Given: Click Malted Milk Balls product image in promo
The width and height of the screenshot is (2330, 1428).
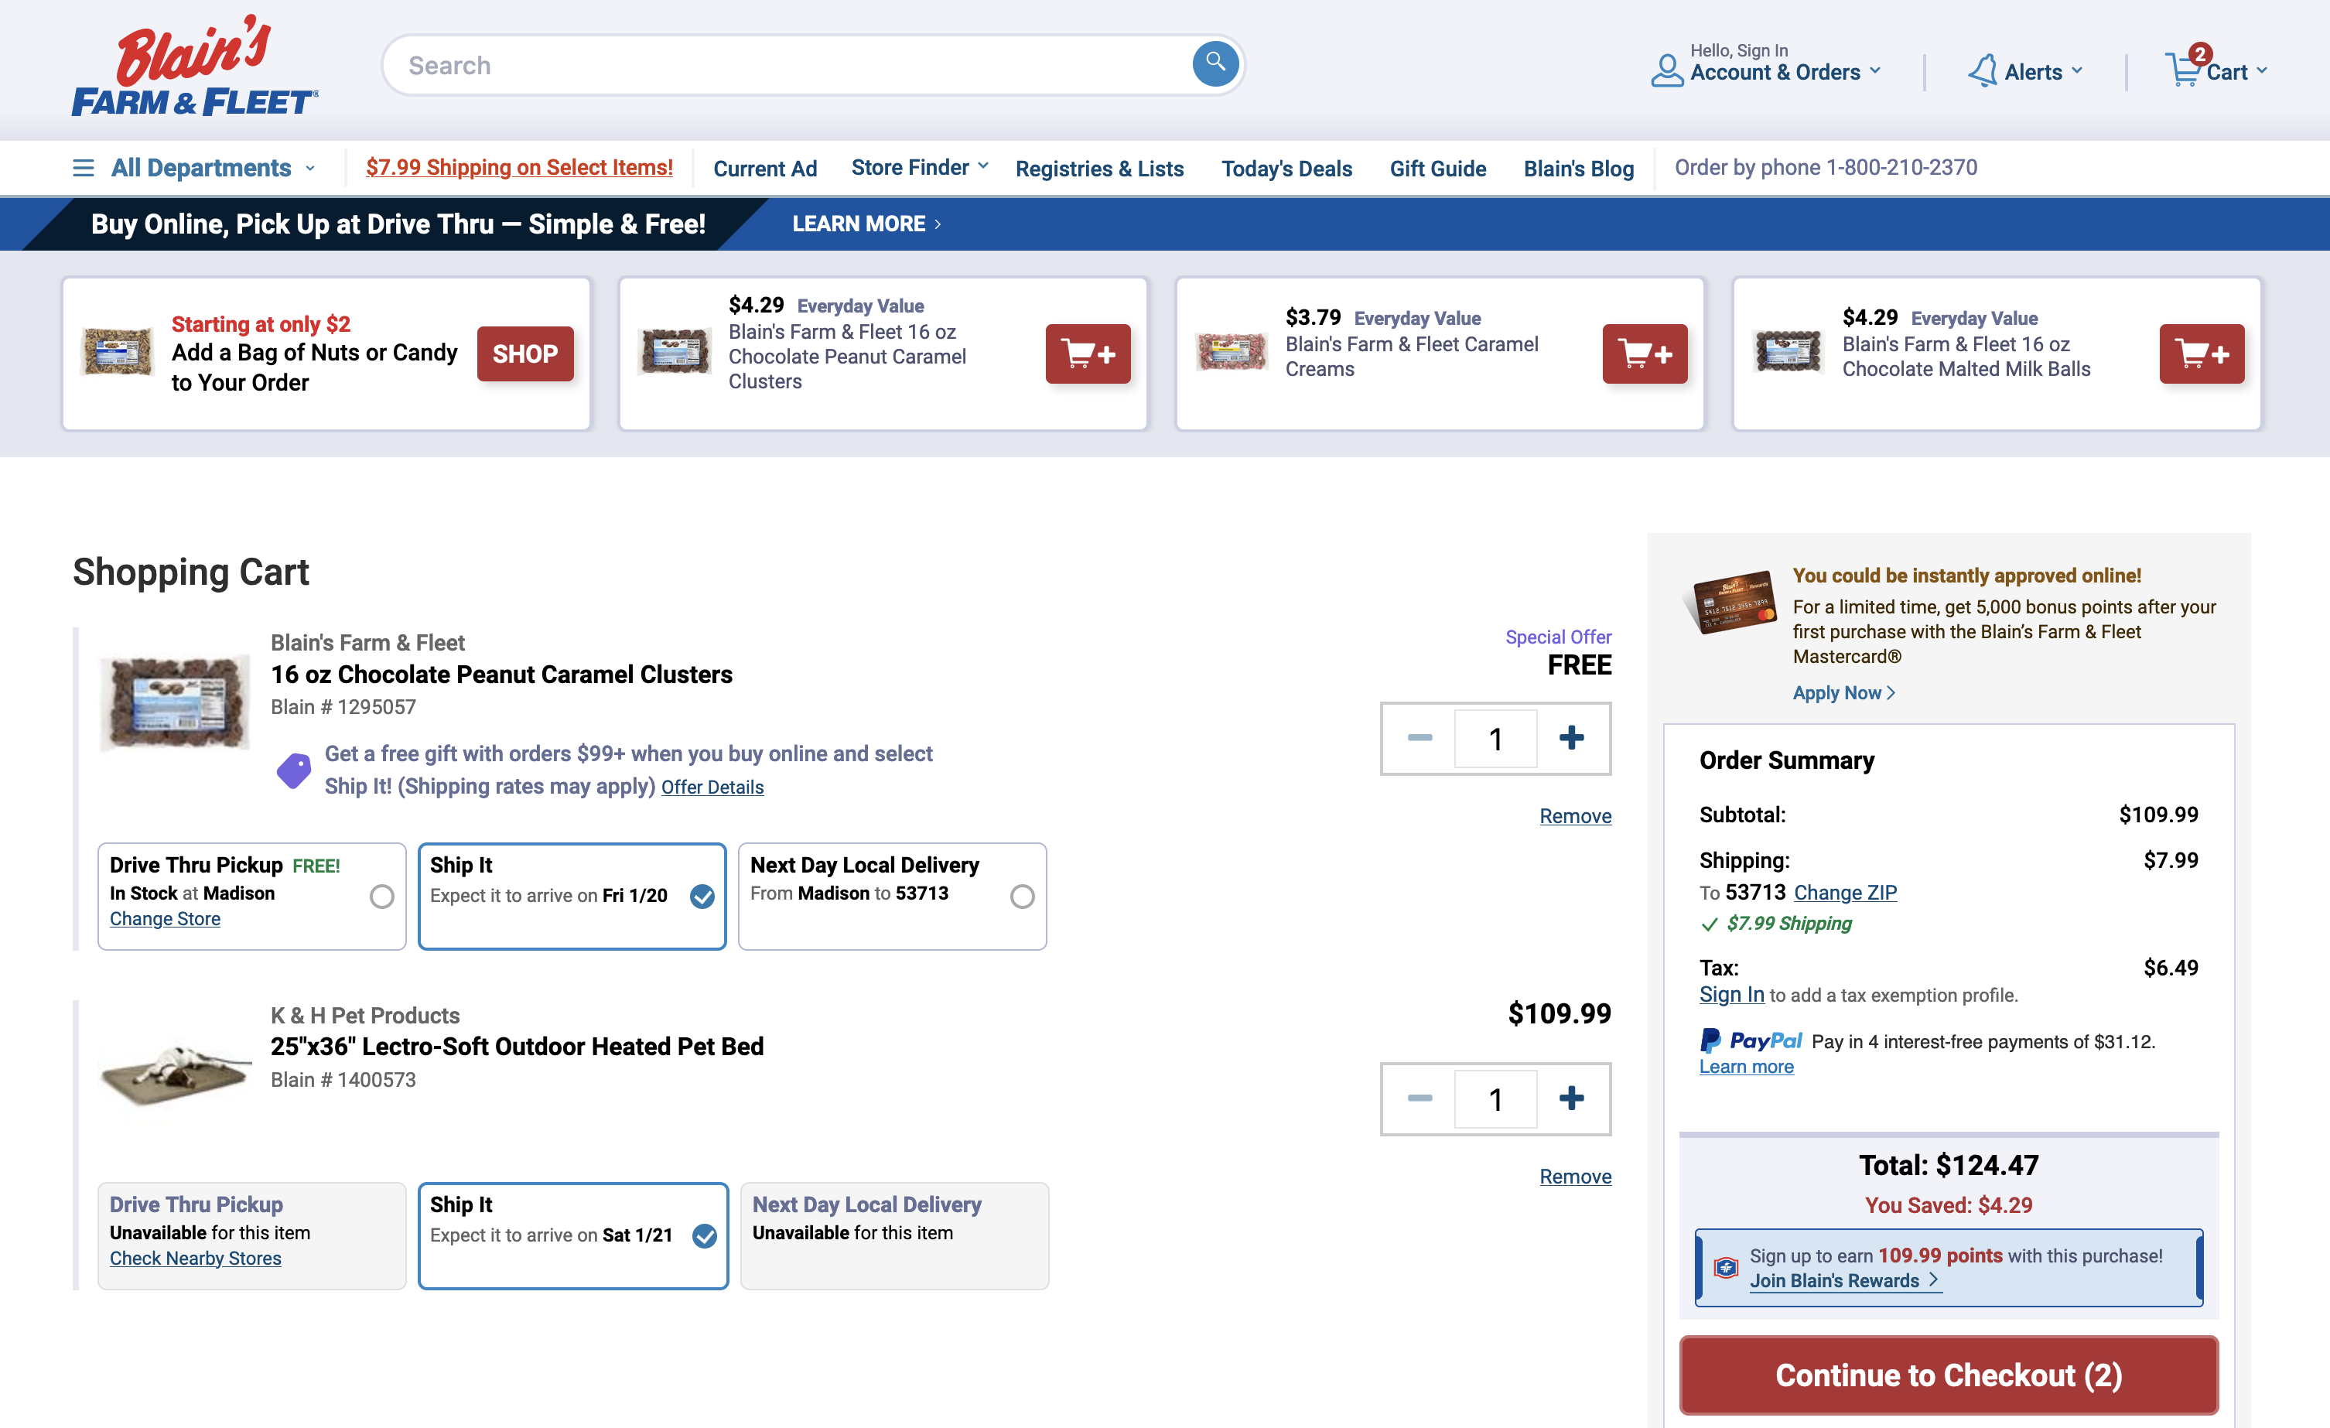Looking at the screenshot, I should 1787,352.
